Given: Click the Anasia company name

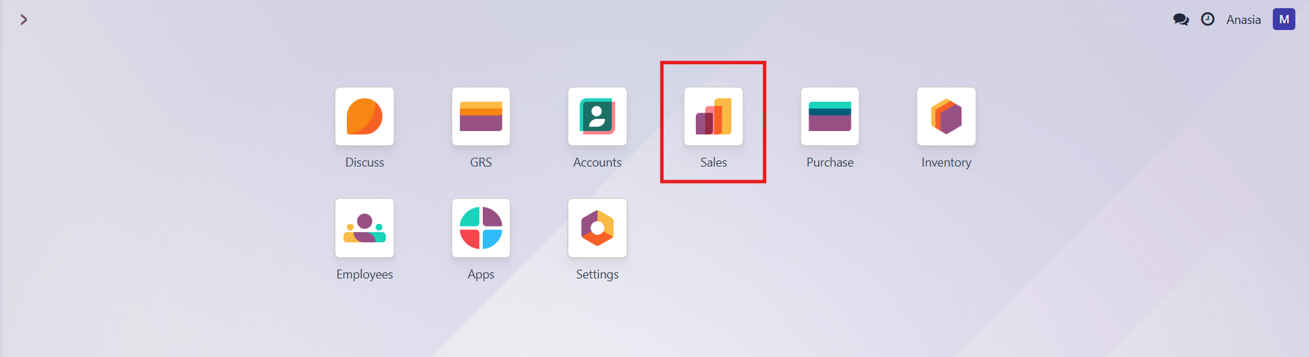Looking at the screenshot, I should point(1243,20).
